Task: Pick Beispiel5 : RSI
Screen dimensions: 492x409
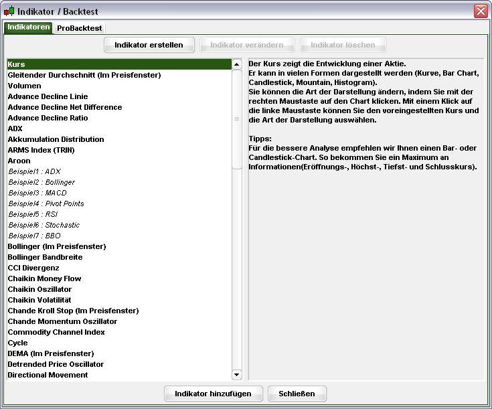Action: [119, 214]
